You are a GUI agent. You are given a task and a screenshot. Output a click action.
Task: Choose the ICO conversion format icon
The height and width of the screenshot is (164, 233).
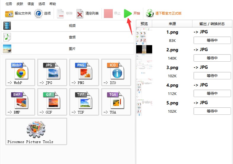(x=116, y=72)
